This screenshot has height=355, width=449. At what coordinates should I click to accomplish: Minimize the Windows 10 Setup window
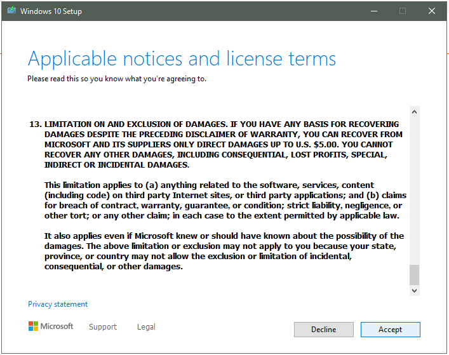coord(374,11)
